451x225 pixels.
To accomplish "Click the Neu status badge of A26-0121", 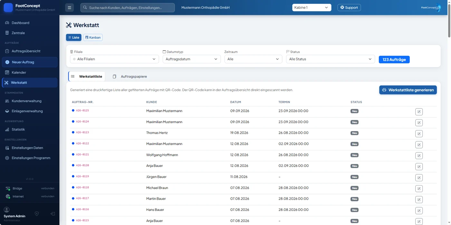I will click(x=355, y=155).
